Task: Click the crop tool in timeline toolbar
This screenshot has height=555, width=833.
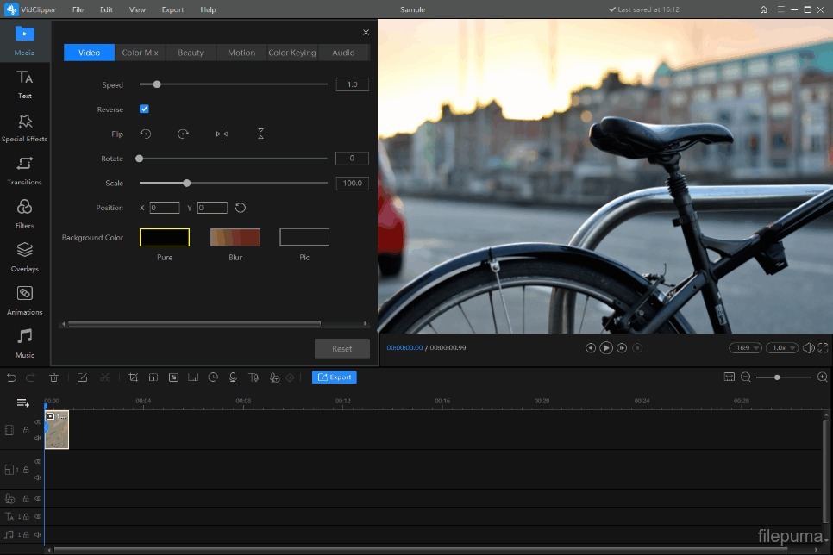Action: pyautogui.click(x=133, y=377)
